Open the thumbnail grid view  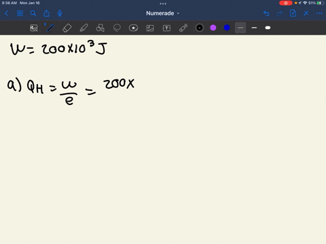pos(20,14)
